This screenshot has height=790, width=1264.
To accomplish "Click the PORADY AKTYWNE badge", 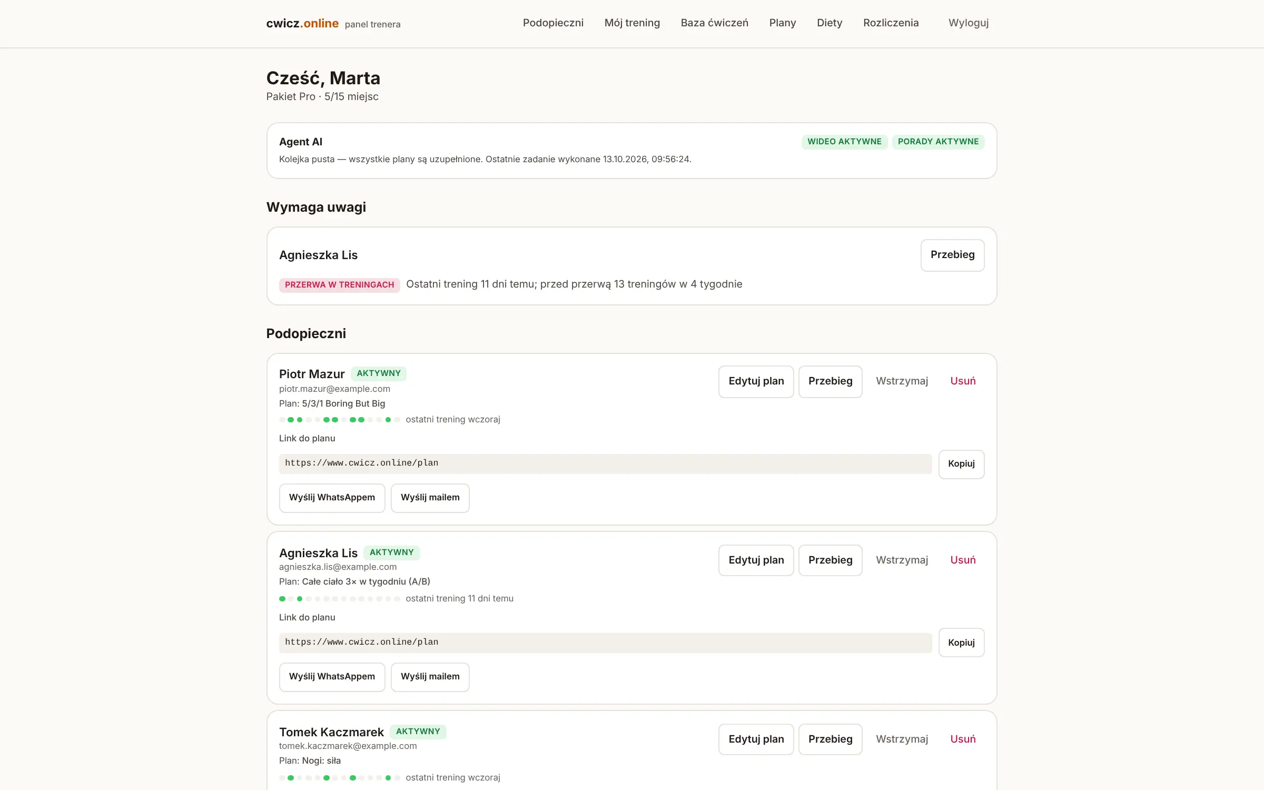I will click(938, 142).
